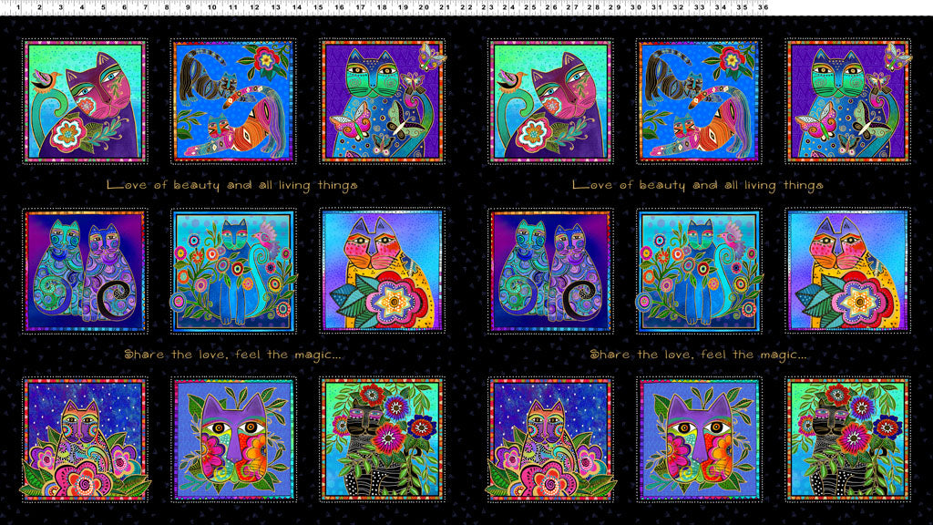Click the right 'Love of beauty and all living things' text
The width and height of the screenshot is (933, 525).
pyautogui.click(x=697, y=185)
